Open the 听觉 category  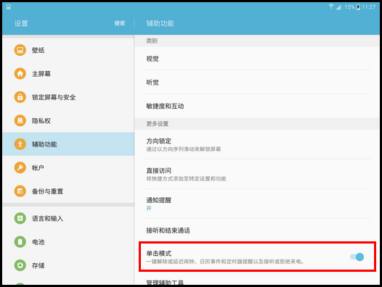tap(257, 83)
